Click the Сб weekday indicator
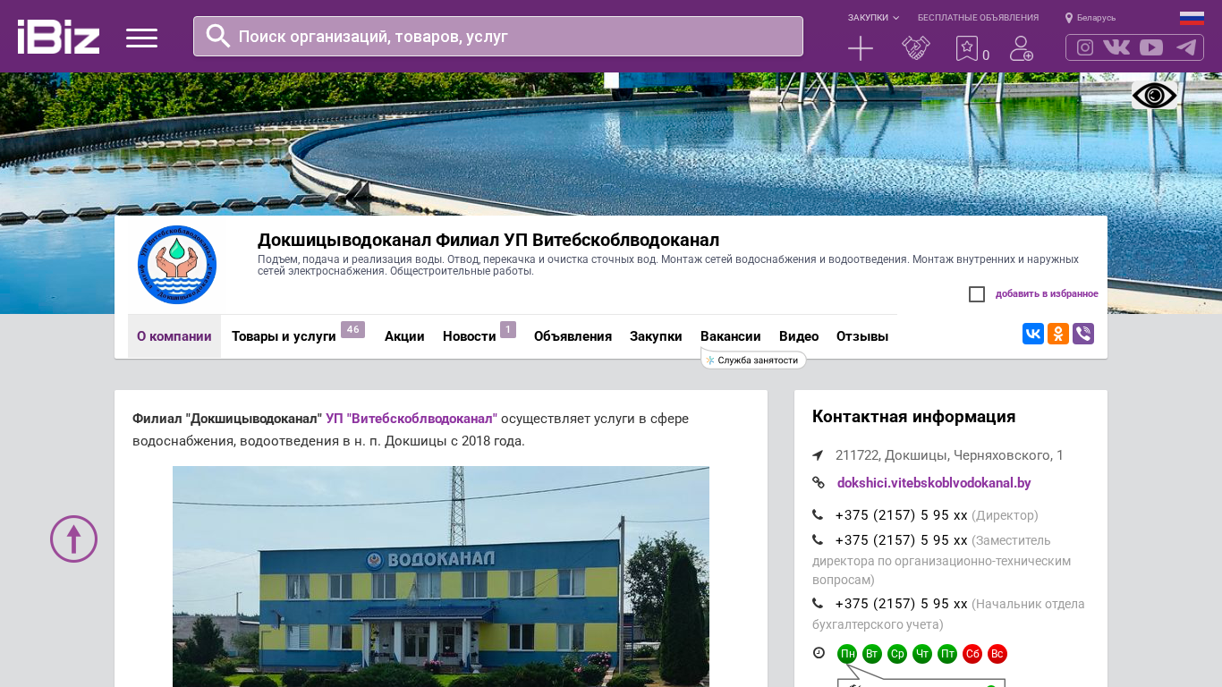The width and height of the screenshot is (1222, 687). point(972,654)
